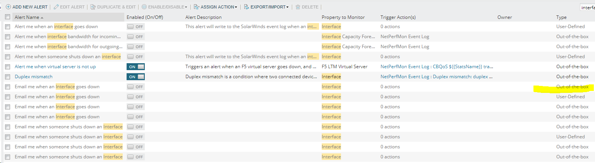This screenshot has width=595, height=163.
Task: Click the Alert Description column header
Action: (x=204, y=17)
